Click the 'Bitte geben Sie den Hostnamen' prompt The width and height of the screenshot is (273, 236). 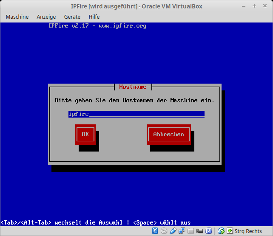coord(134,101)
